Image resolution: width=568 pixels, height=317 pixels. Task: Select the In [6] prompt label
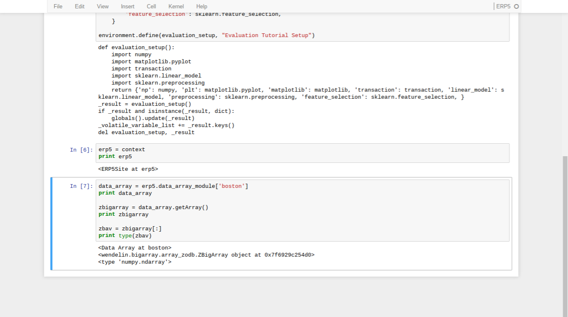(81, 150)
